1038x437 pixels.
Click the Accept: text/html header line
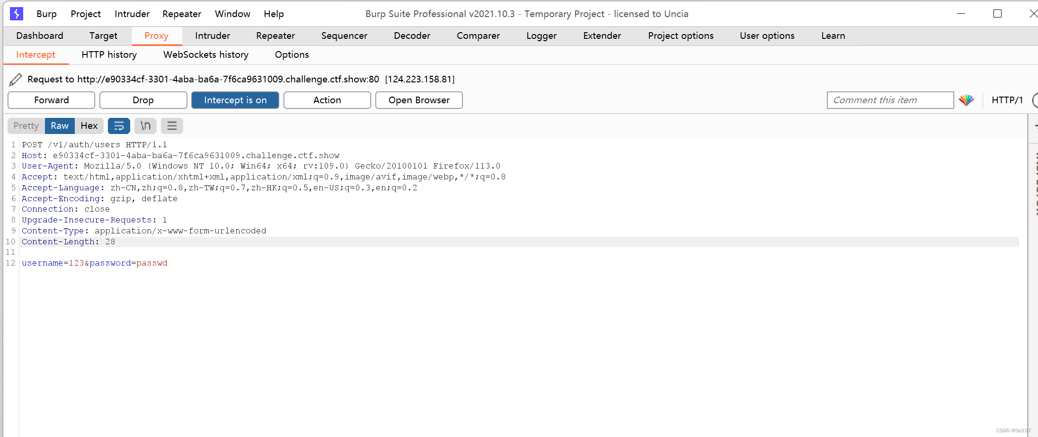point(264,177)
